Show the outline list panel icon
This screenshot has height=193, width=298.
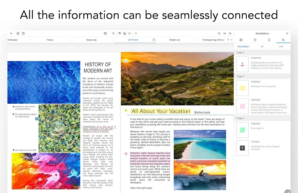click(x=255, y=40)
